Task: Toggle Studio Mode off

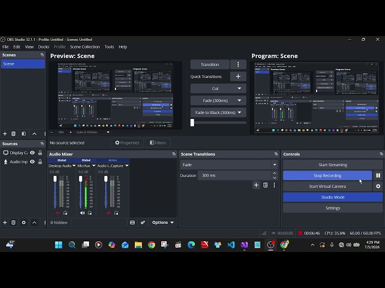Action: click(333, 197)
